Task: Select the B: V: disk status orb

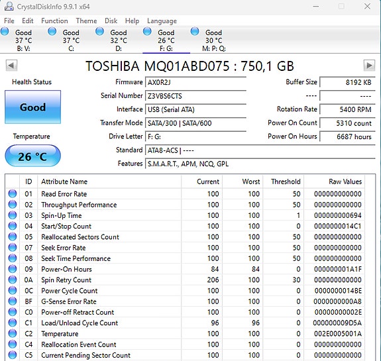Action: tap(5, 32)
